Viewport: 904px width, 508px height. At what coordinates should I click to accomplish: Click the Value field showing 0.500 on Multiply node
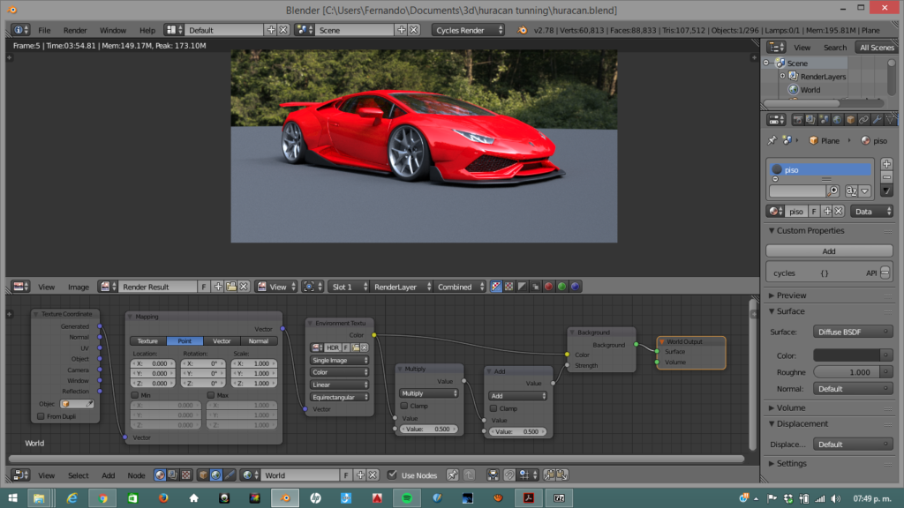tap(429, 430)
